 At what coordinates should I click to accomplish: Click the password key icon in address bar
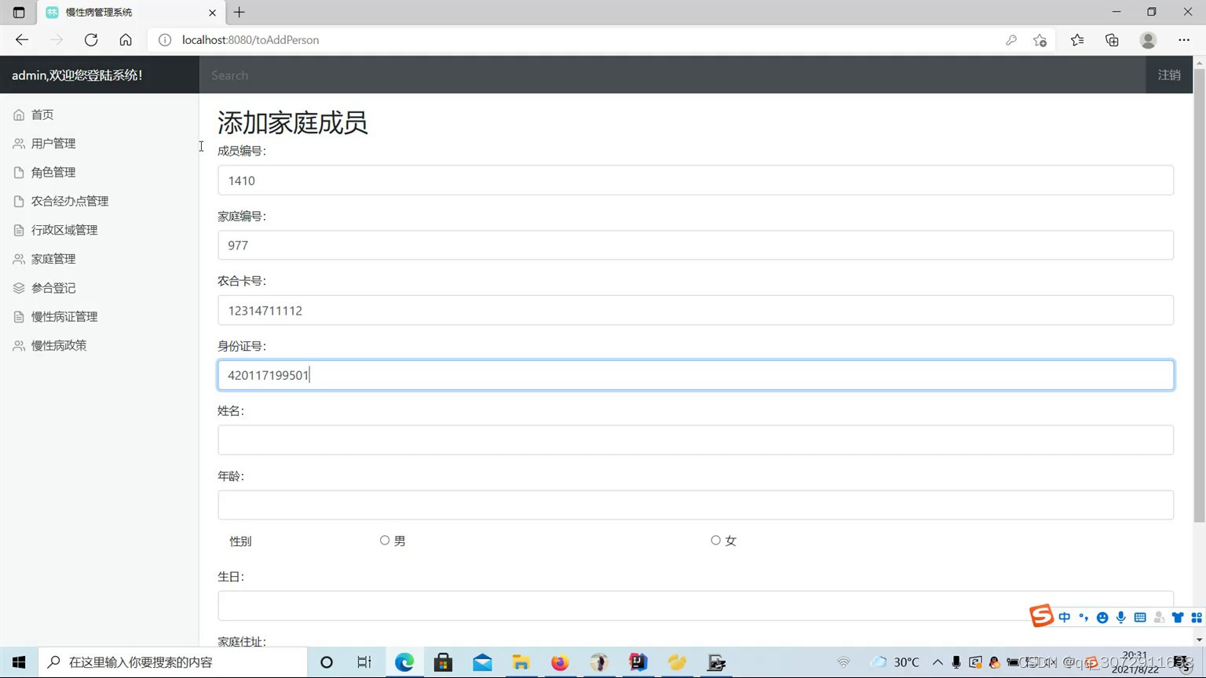pos(1011,40)
